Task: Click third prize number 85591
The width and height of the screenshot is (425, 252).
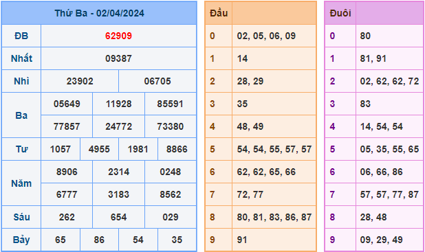Action: (x=171, y=104)
